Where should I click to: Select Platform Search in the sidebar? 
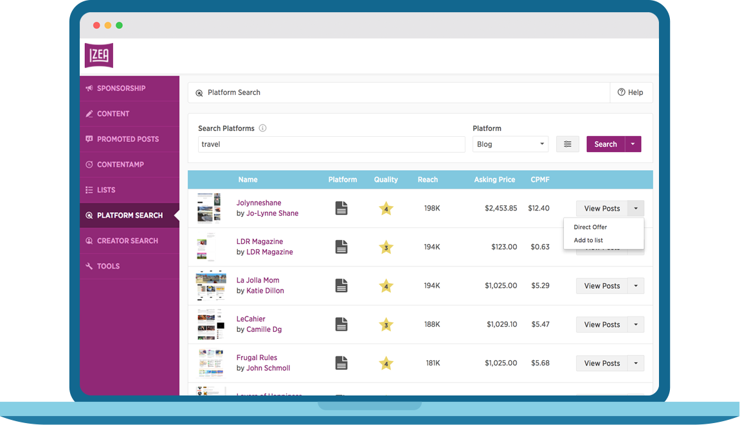tap(130, 215)
